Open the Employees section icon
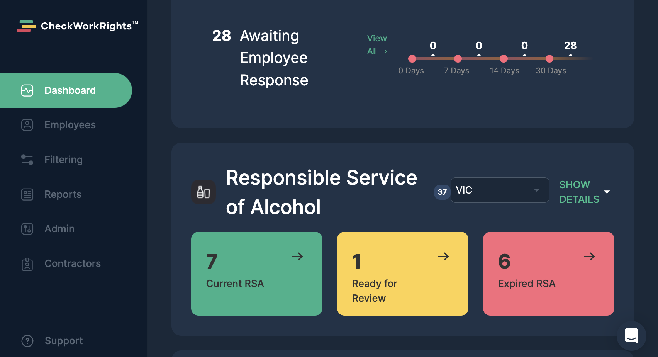The image size is (658, 357). pos(27,125)
